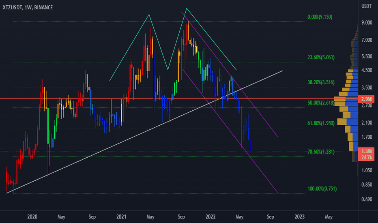Click the red 2.960 price level tag
The image size is (378, 223).
[x=366, y=99]
